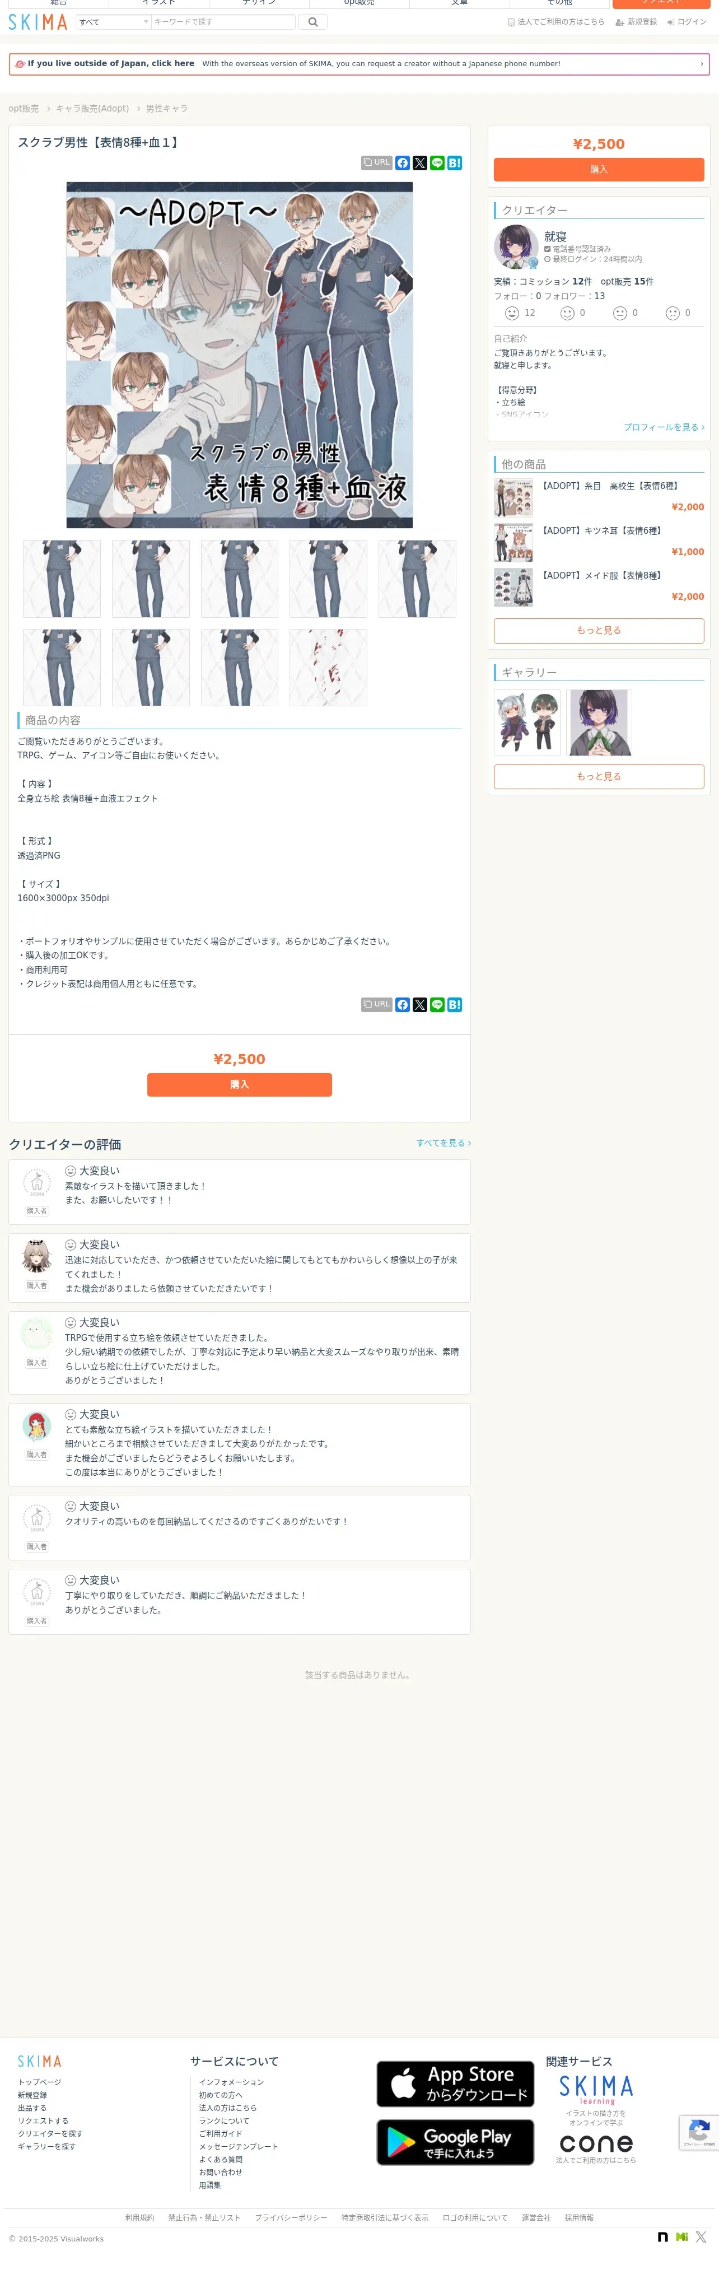The image size is (719, 2284).
Task: Open the App Store download badge
Action: point(456,2083)
